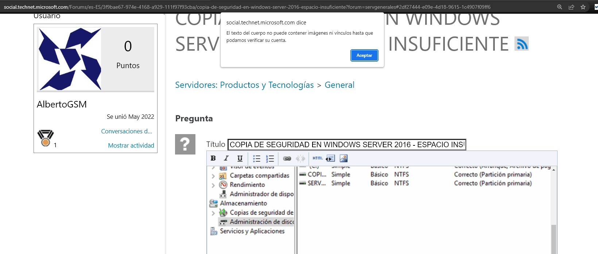
Task: Click the scroll up arrow in the editor
Action: 554,170
